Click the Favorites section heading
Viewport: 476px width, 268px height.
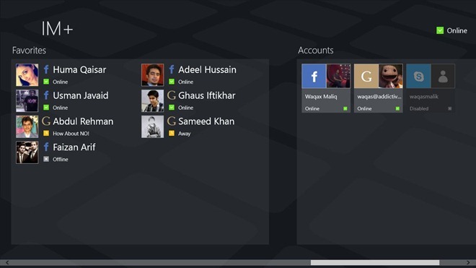[x=29, y=50]
